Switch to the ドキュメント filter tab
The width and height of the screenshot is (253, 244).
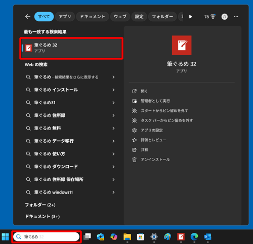coord(93,17)
